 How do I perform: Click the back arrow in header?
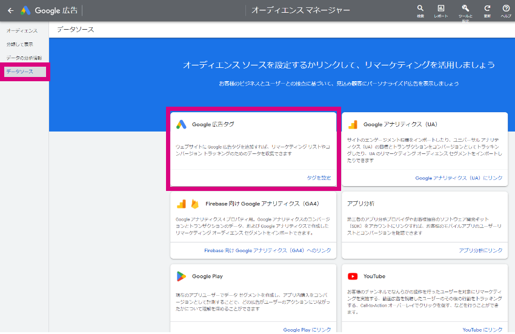(x=11, y=10)
